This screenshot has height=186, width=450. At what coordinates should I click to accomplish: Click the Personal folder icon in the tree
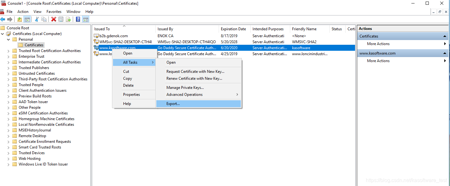(15, 39)
